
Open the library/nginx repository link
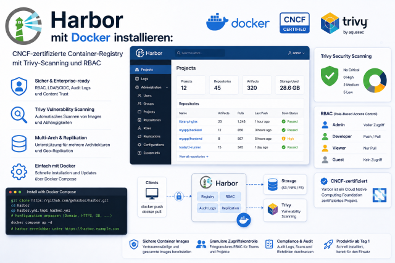click(x=188, y=121)
